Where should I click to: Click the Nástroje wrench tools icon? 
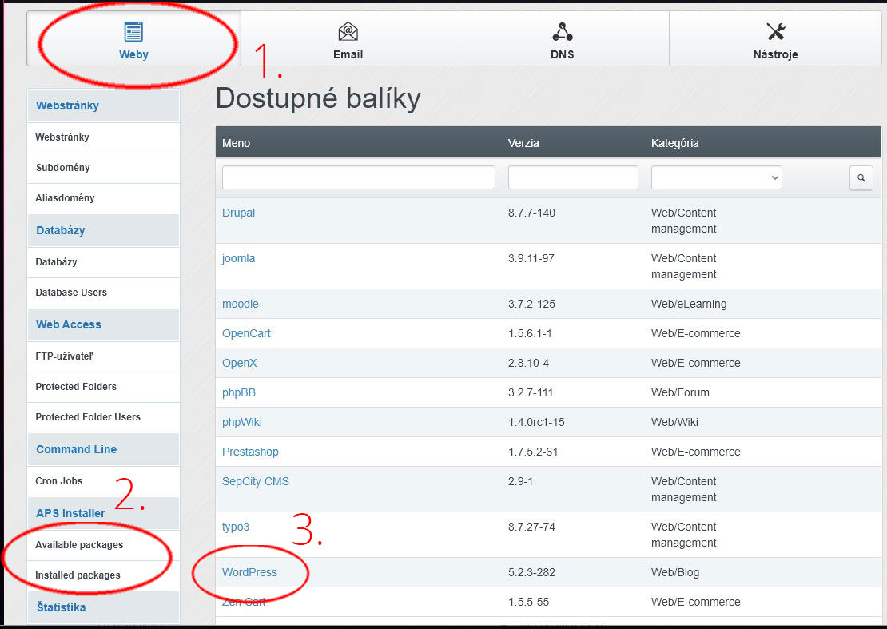(776, 32)
